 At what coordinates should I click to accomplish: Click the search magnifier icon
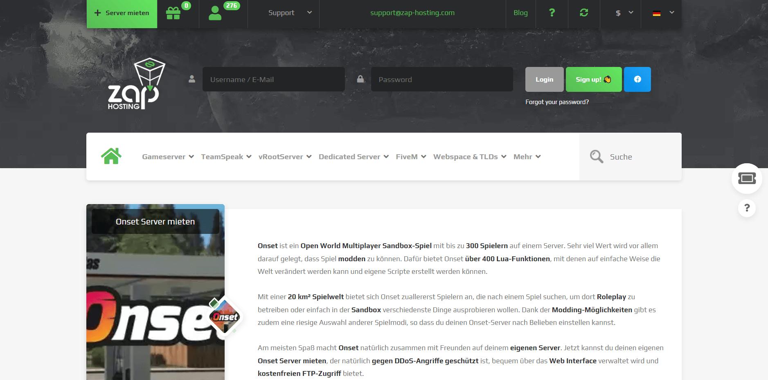(x=597, y=157)
